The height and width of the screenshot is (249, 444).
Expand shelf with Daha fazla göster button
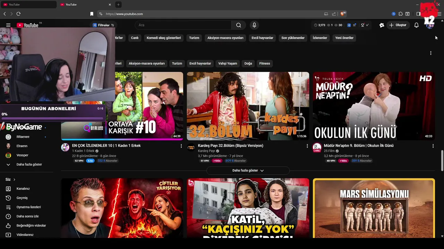[x=248, y=170]
